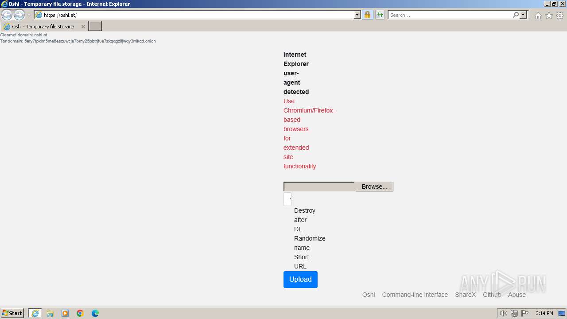Click the Clearnet domain: oshi.at text
The width and height of the screenshot is (567, 319).
[23, 35]
